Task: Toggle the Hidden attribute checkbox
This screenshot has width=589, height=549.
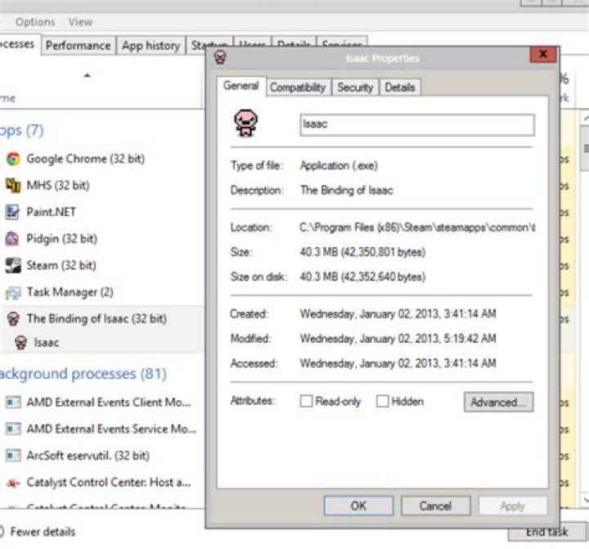Action: coord(382,401)
